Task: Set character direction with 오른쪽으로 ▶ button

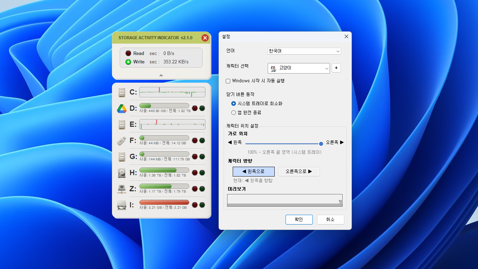Action: tap(299, 172)
